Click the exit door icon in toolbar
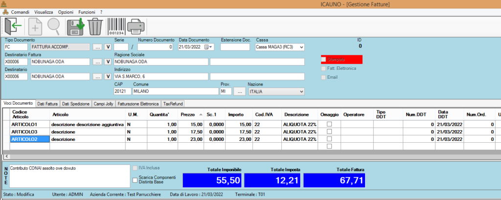 [x=13, y=26]
